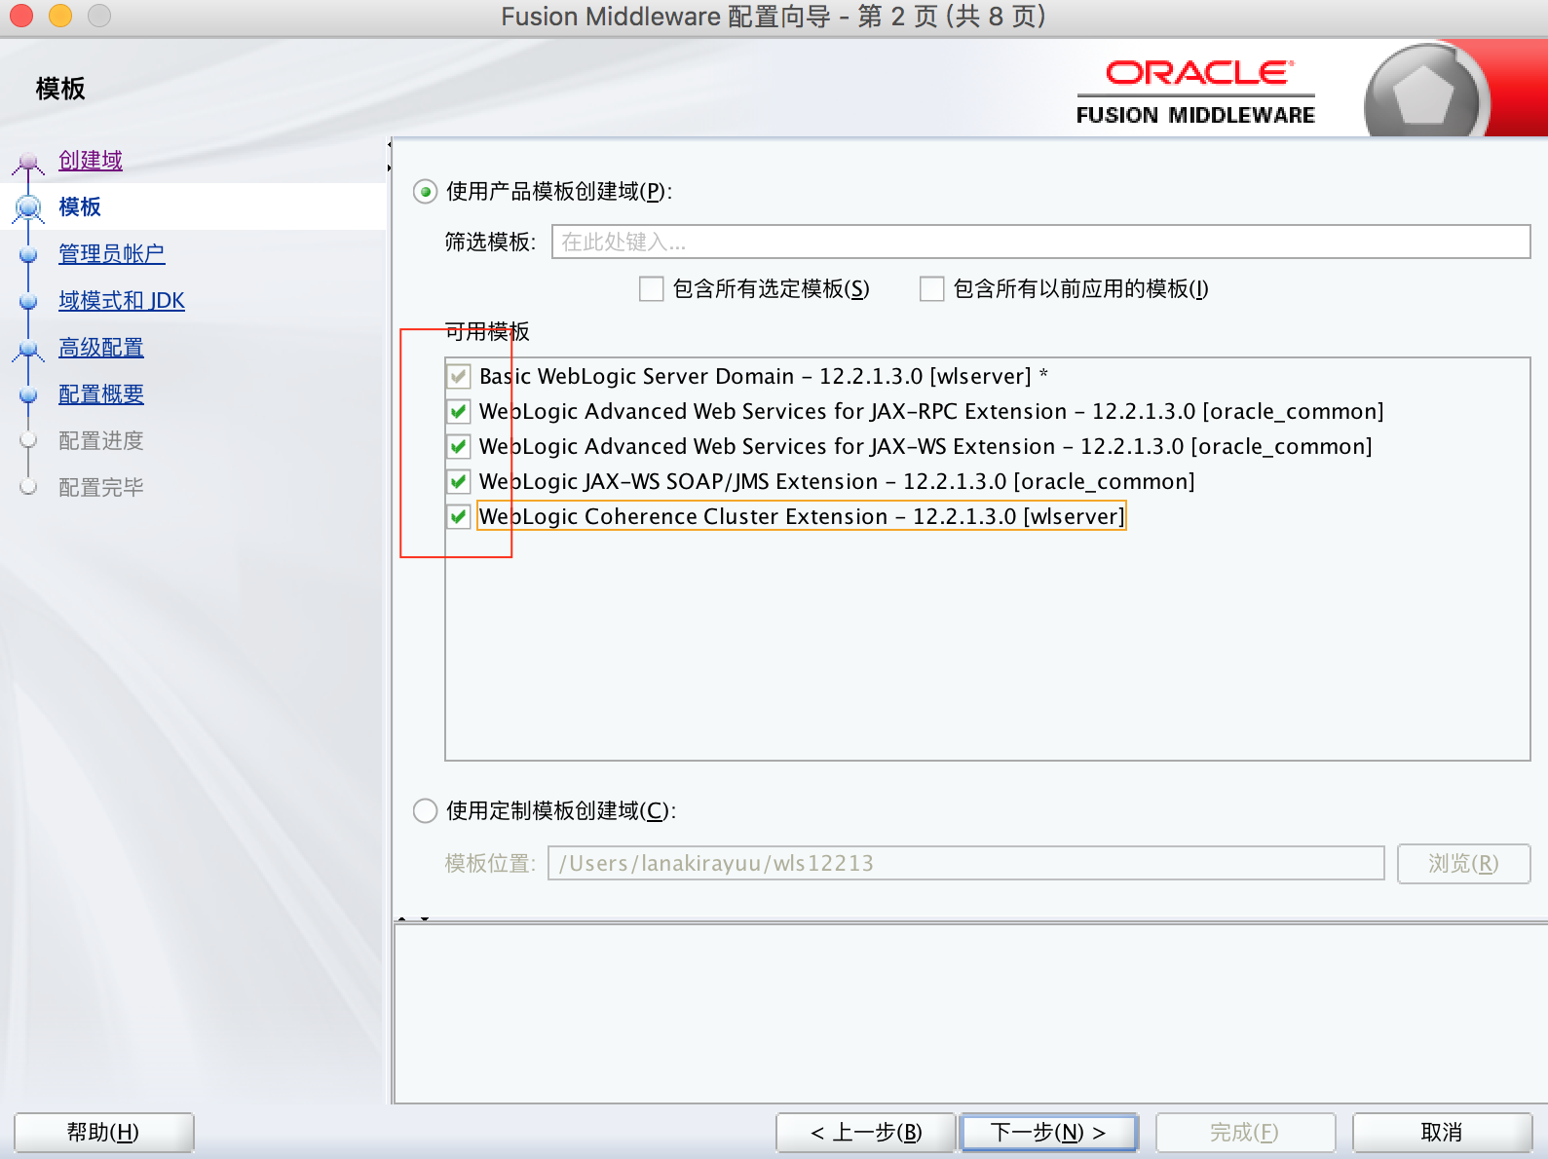Jump to 配置概要 step
This screenshot has height=1159, width=1548.
(x=101, y=394)
